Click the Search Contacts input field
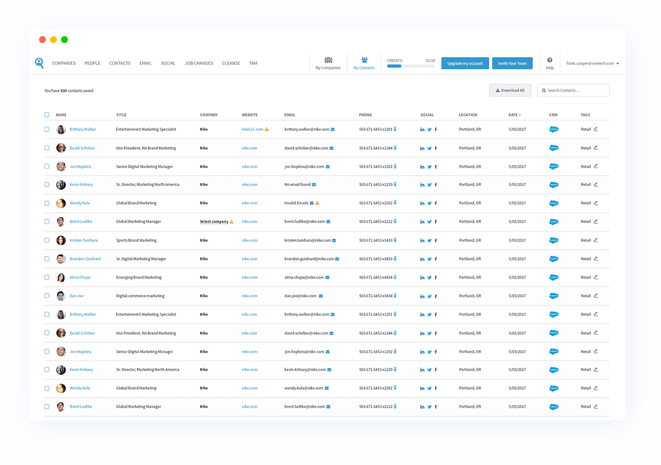 click(x=573, y=90)
